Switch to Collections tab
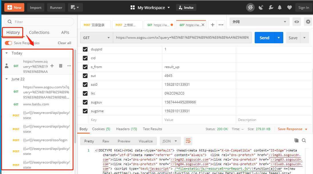Viewport: 313px width, 174px height. [x=39, y=32]
